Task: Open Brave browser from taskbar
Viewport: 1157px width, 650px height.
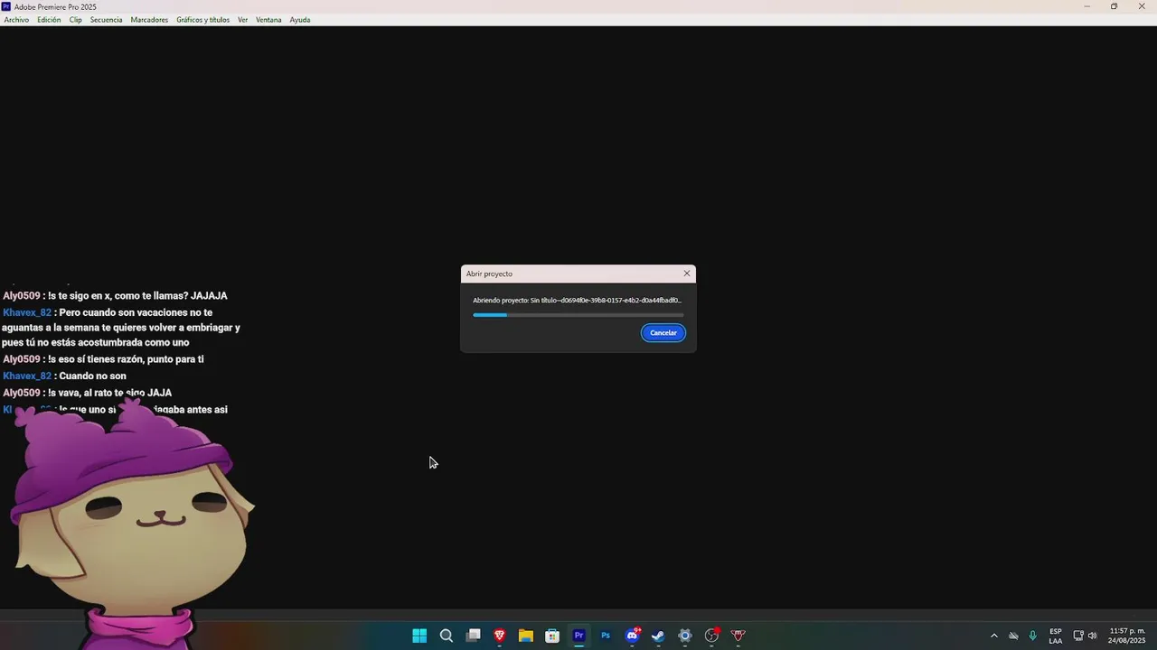Action: pyautogui.click(x=500, y=636)
